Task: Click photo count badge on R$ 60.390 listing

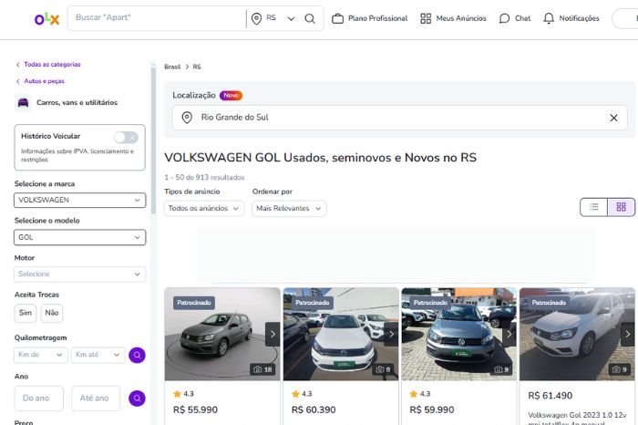Action: [384, 369]
